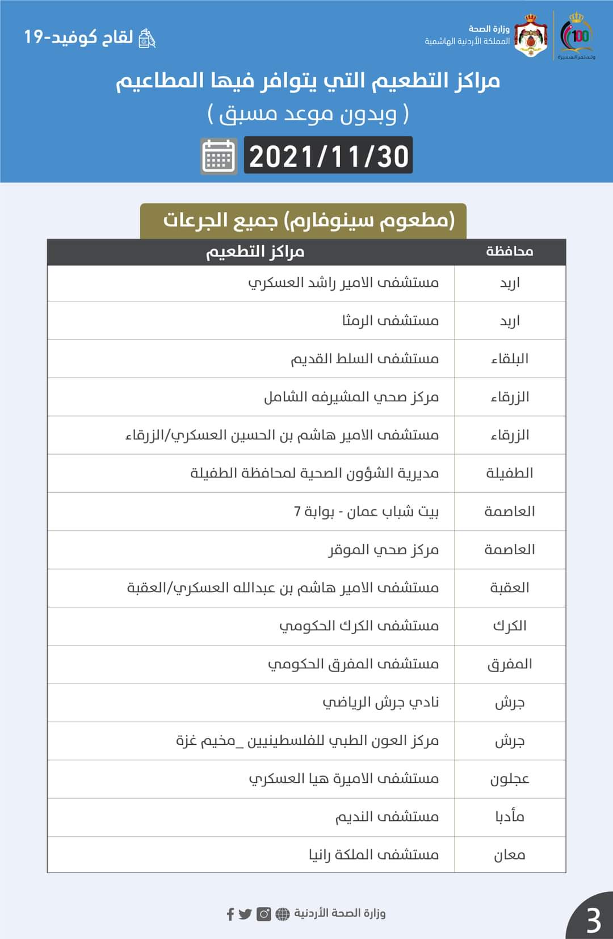613x939 pixels.
Task: Click the globe website icon in the footer
Action: pyautogui.click(x=283, y=914)
